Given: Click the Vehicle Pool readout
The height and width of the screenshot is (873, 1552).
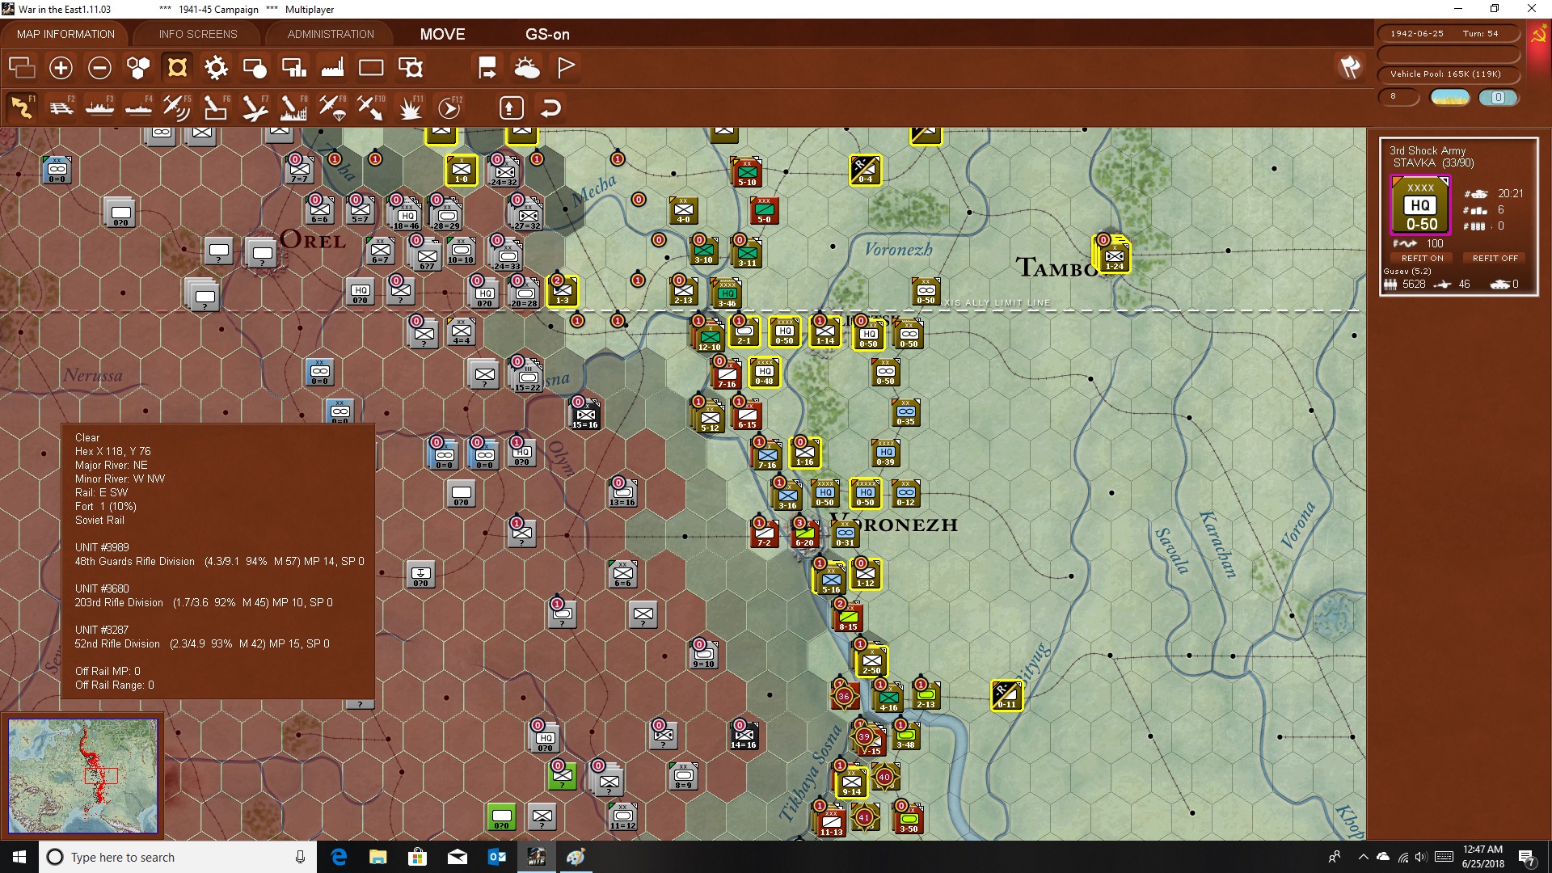Looking at the screenshot, I should point(1448,74).
